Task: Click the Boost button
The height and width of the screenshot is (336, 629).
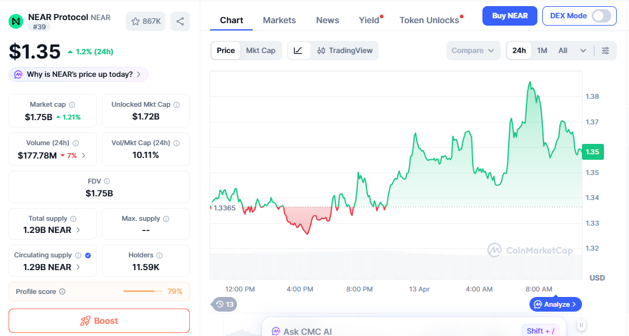Action: click(x=99, y=321)
